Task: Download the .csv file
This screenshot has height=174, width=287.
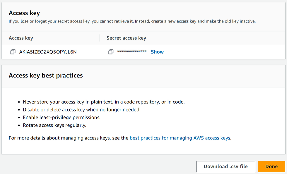Action: point(226,166)
